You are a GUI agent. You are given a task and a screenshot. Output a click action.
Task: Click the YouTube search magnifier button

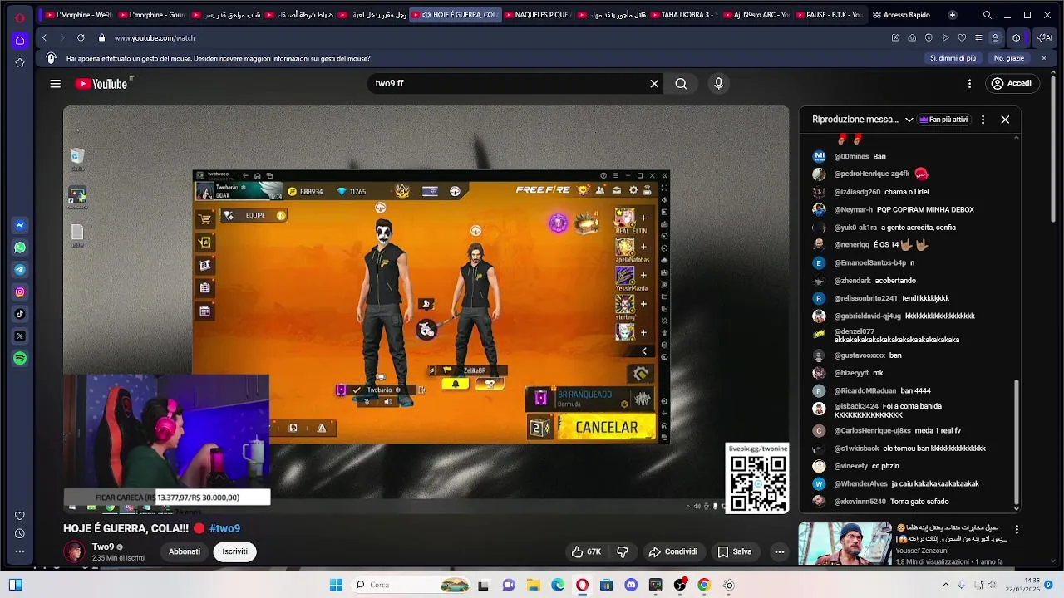(681, 84)
